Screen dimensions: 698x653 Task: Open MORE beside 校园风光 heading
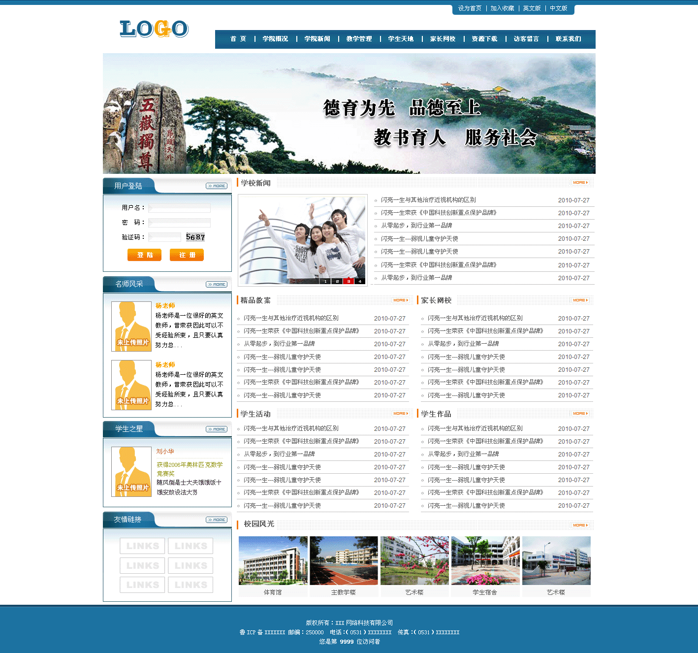(580, 525)
